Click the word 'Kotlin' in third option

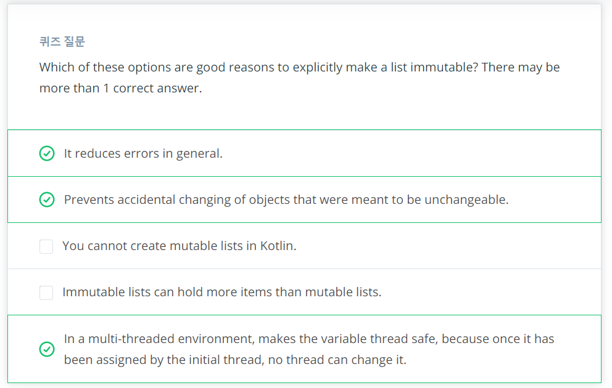point(278,246)
